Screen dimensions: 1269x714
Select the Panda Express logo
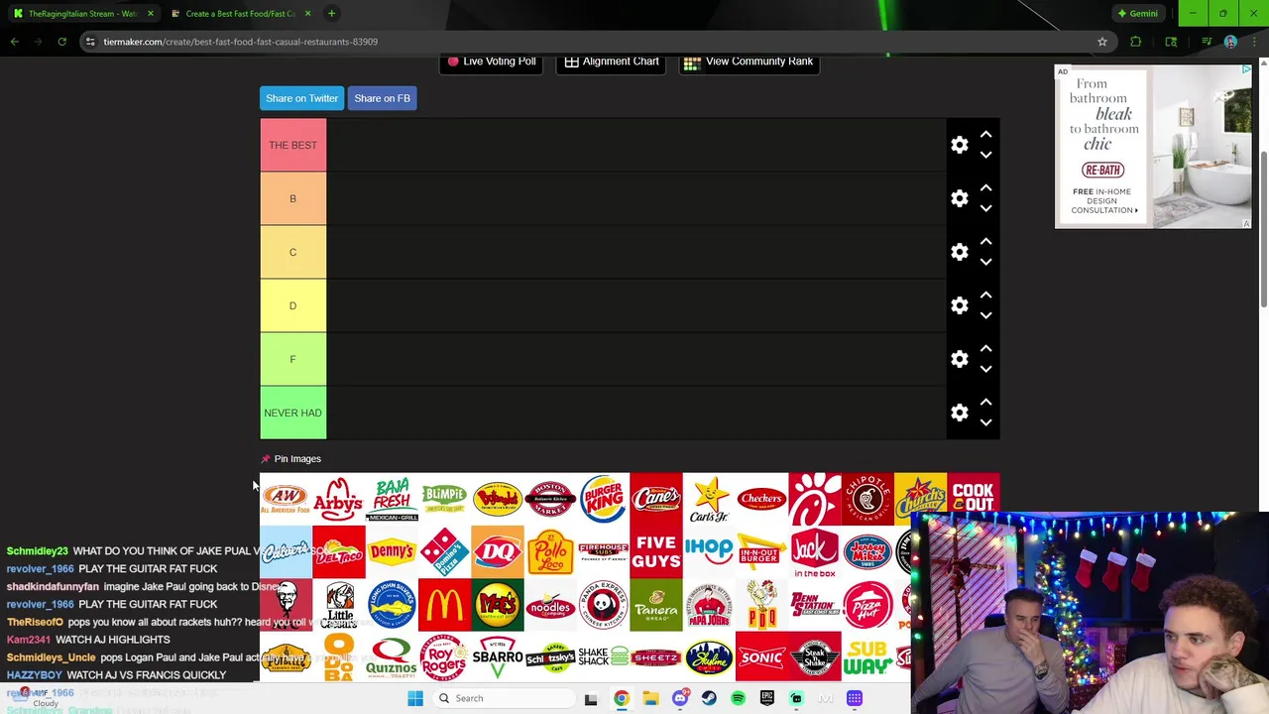coord(603,604)
